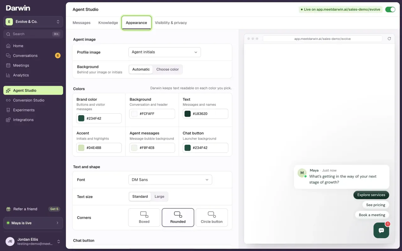Click the See pricing quick reply

click(x=376, y=205)
